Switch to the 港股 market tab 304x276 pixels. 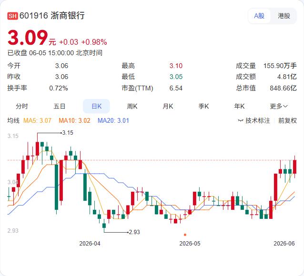(x=284, y=16)
